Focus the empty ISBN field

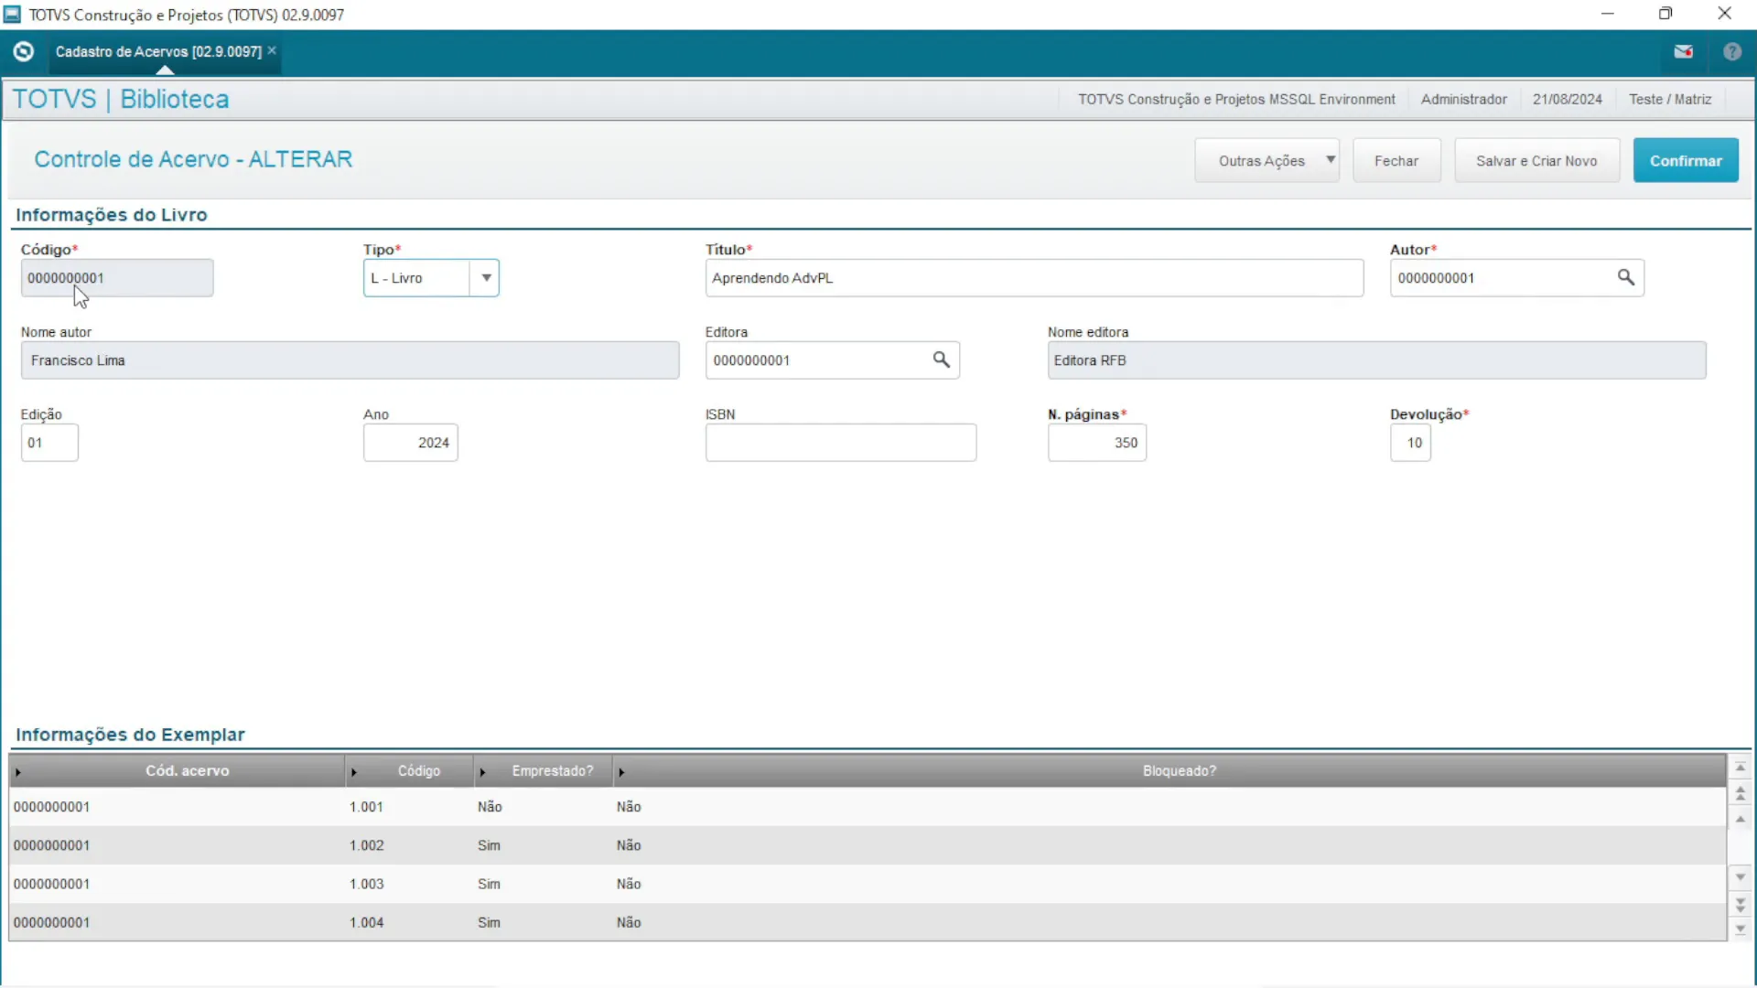coord(840,442)
